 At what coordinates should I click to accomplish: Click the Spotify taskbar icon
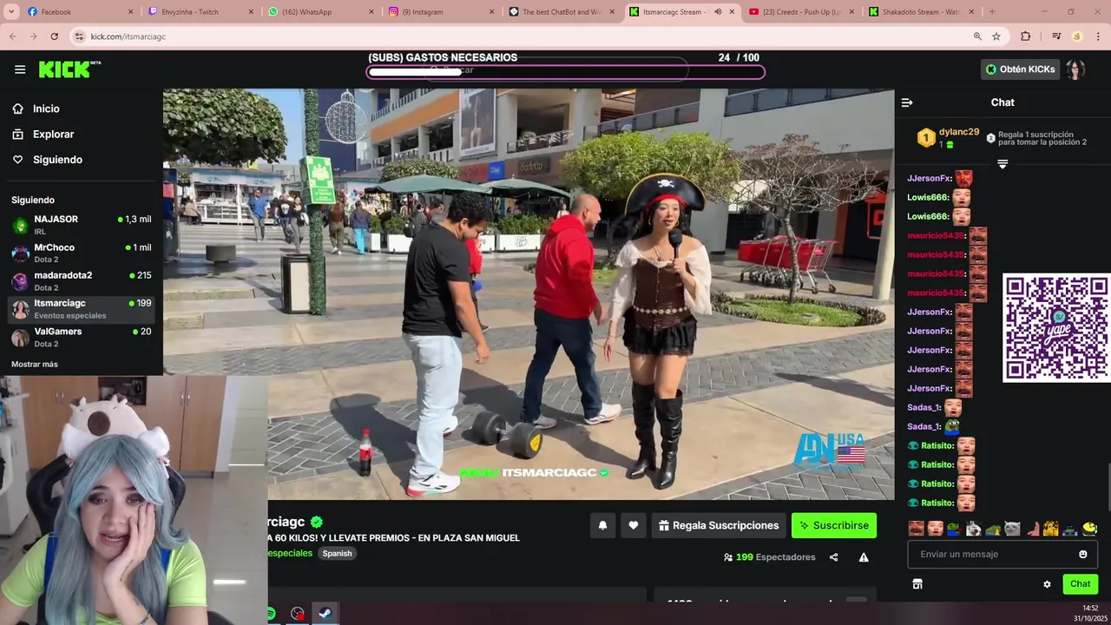click(x=272, y=614)
